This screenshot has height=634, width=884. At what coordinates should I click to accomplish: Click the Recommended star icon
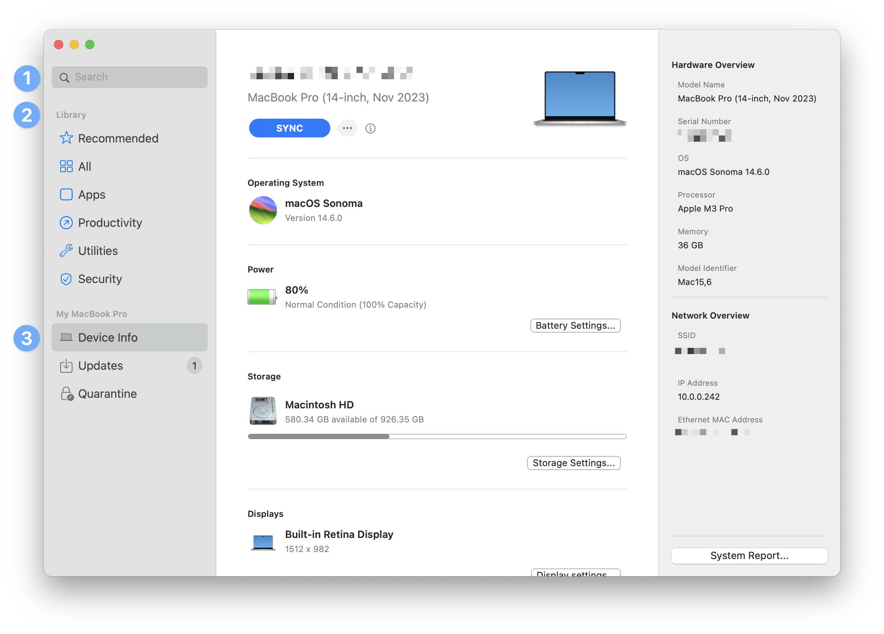point(66,138)
